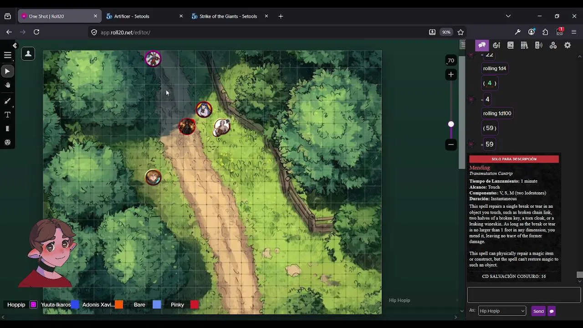Open the My Settings gear tab

coord(568,45)
